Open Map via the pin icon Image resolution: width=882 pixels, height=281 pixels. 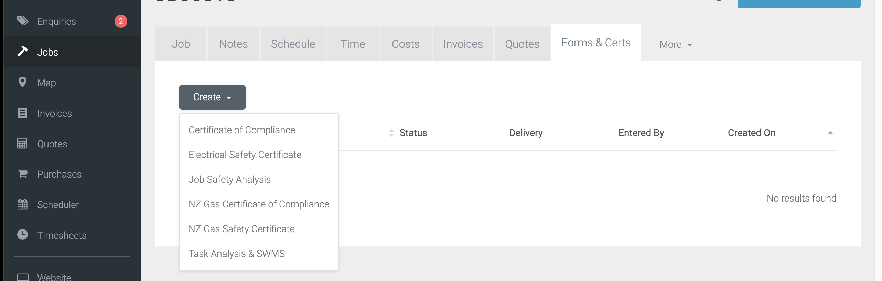22,82
